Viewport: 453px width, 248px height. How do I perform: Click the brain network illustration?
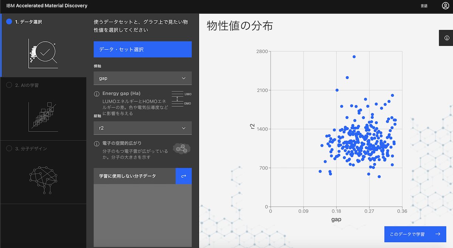(x=43, y=180)
